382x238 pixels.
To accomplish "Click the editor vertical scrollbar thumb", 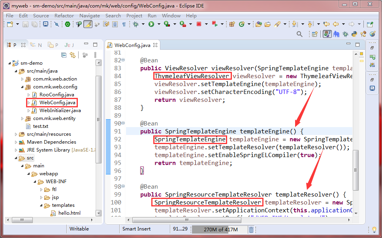I will (x=356, y=171).
